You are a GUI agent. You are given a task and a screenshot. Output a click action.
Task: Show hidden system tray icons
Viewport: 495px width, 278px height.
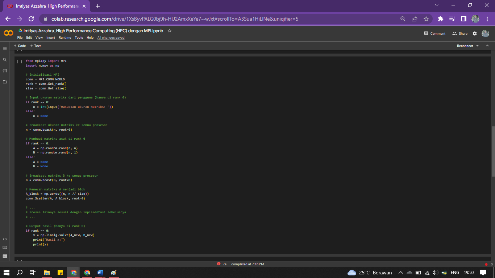400,273
